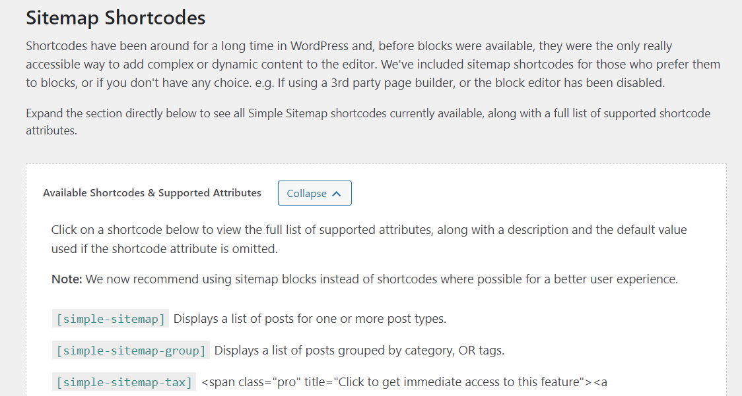Click the Available Shortcodes & Supported Attributes heading

[x=152, y=192]
